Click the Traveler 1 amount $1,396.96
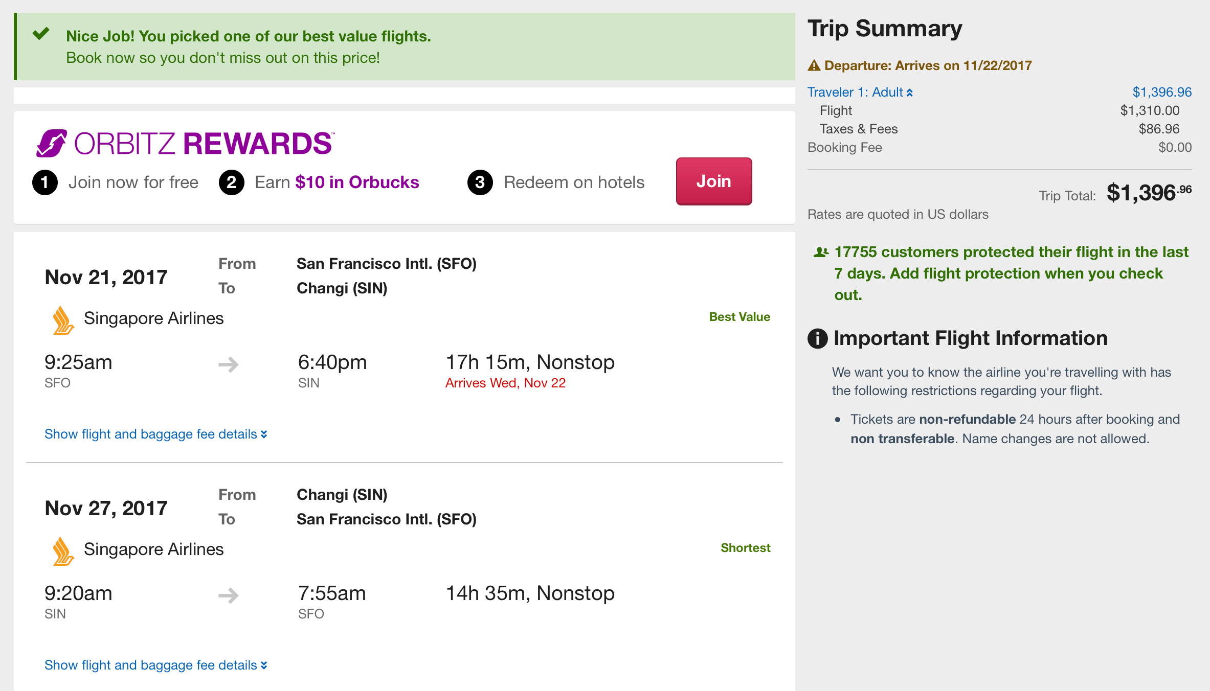The width and height of the screenshot is (1210, 691). point(1161,93)
